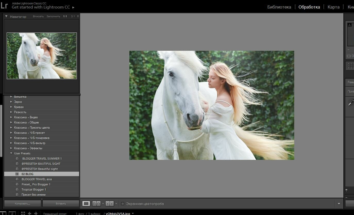The width and height of the screenshot is (354, 215).
Task: Set navigator zoom to 1:1
Action: pos(65,16)
